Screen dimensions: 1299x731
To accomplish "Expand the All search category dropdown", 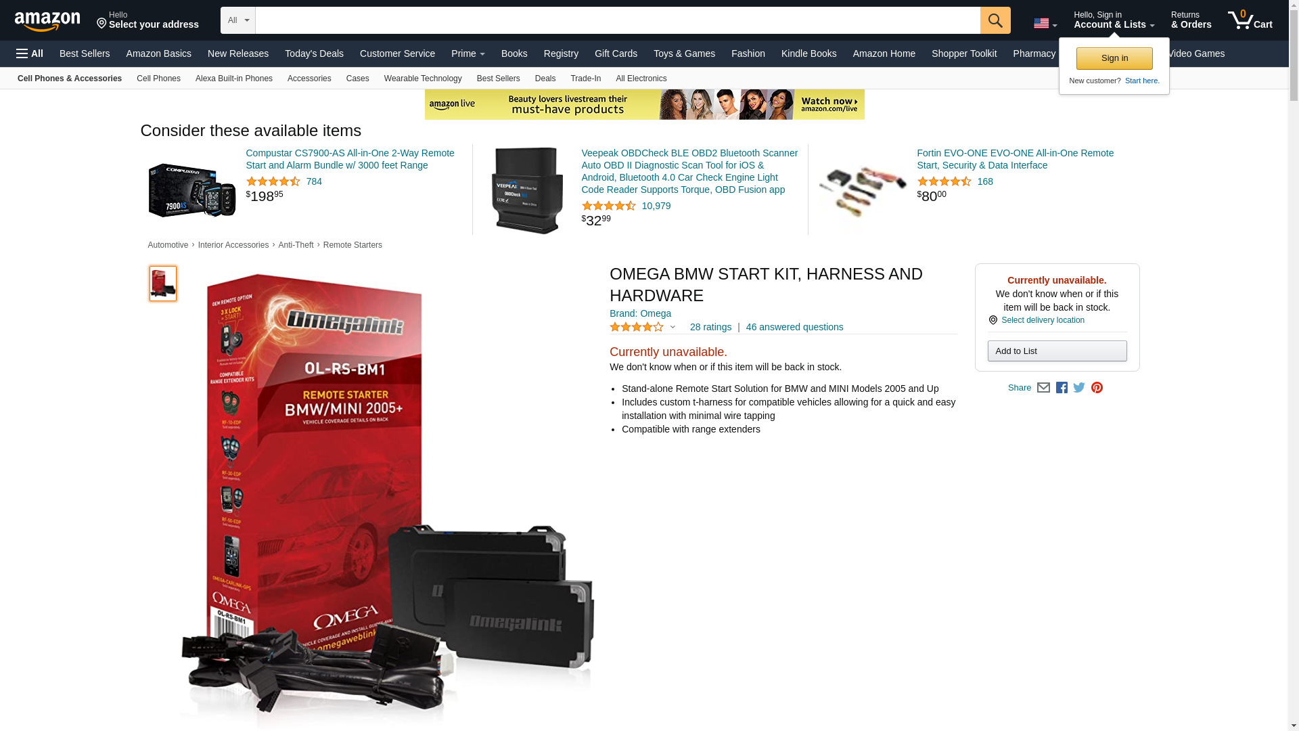I will tap(237, 20).
